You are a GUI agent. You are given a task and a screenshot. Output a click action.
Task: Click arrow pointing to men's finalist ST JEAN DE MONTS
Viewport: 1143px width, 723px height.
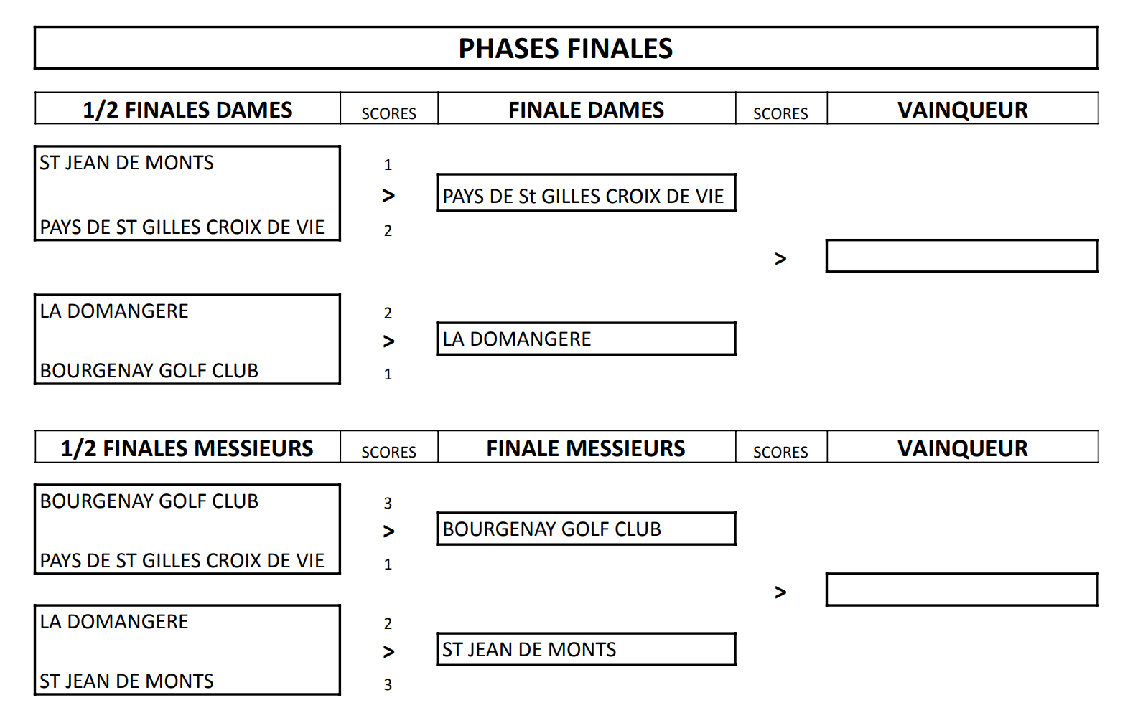click(388, 652)
